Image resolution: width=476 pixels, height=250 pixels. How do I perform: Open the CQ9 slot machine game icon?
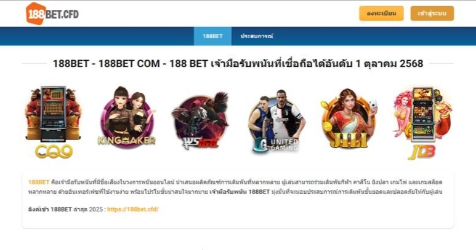click(x=54, y=122)
